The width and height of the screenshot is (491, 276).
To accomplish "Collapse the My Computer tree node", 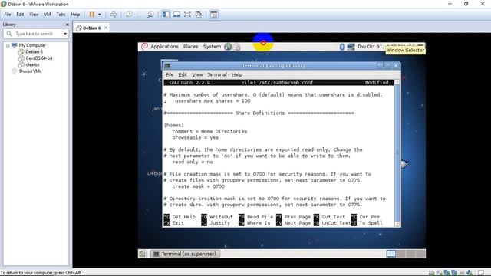I will (8, 45).
